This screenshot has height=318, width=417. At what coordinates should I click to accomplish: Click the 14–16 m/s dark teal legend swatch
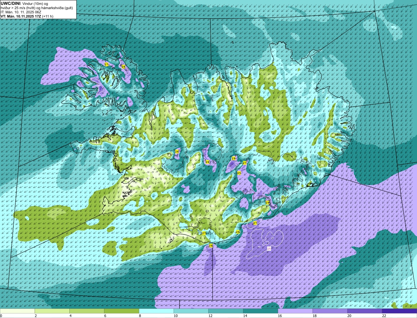click(261, 311)
